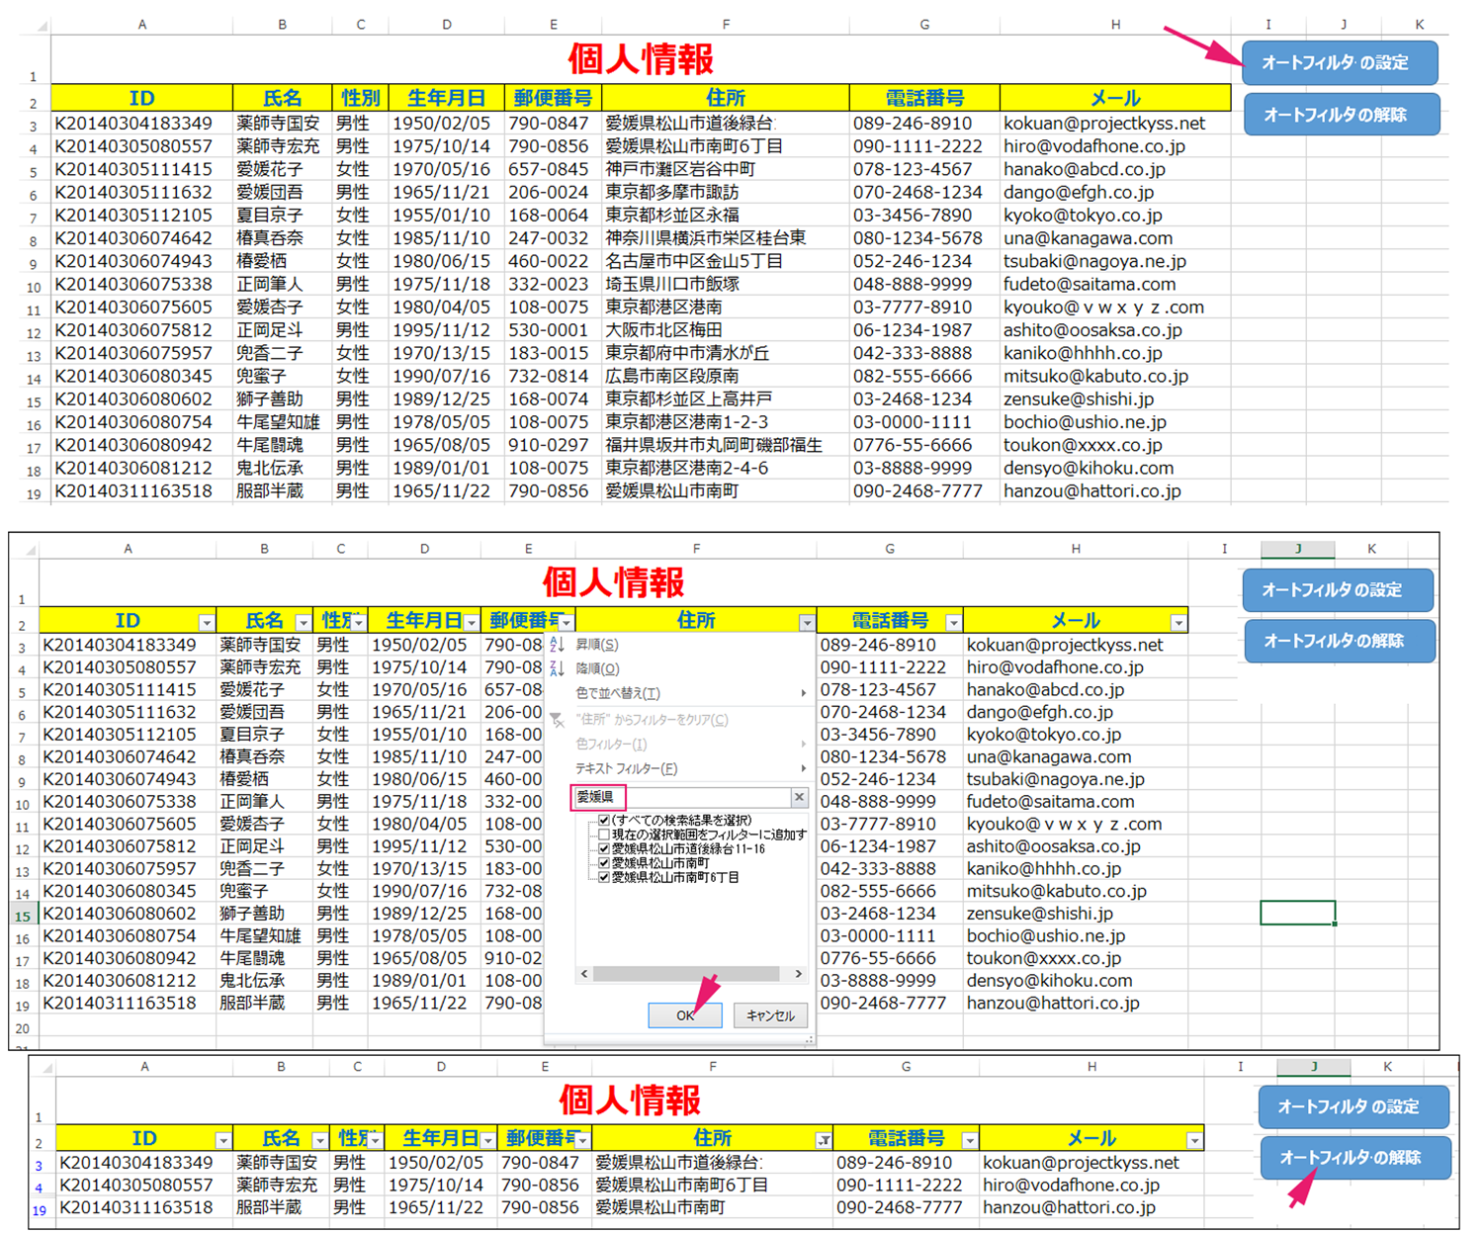Screen dimensions: 1483x1233
Task: Choose 昇順(S) in the filter menu
Action: click(x=679, y=644)
